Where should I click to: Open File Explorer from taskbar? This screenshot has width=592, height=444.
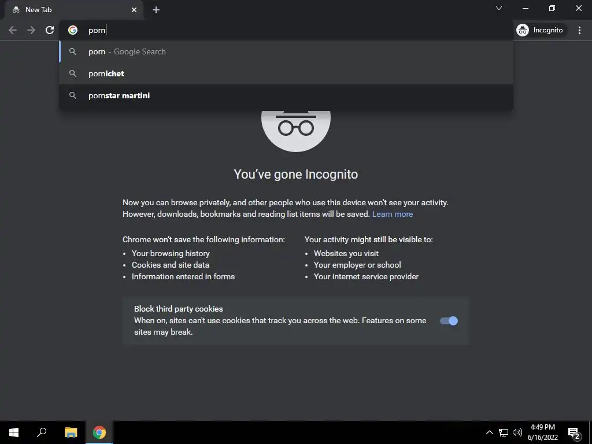pos(71,432)
